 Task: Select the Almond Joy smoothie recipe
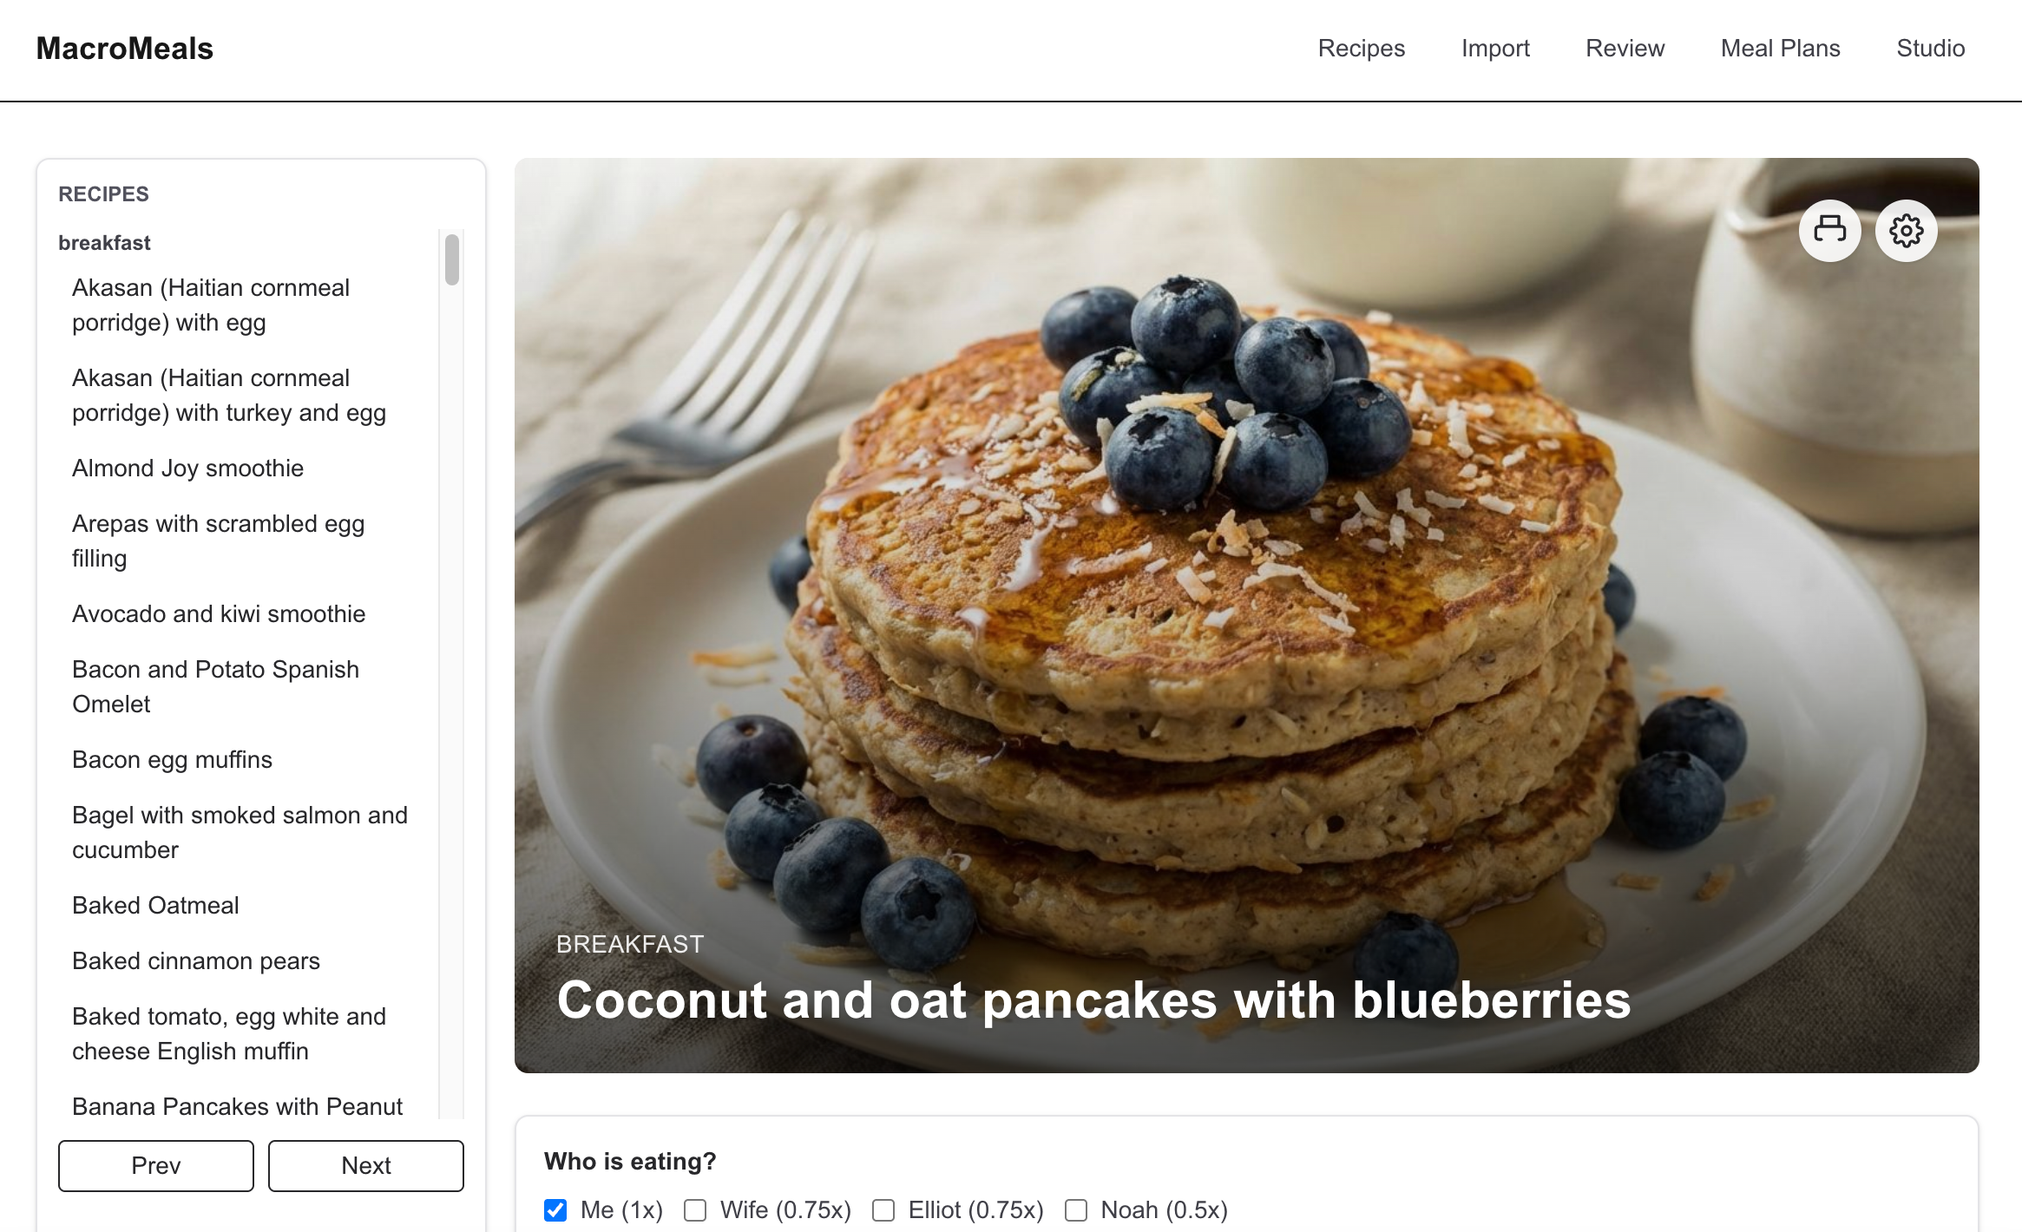coord(187,468)
